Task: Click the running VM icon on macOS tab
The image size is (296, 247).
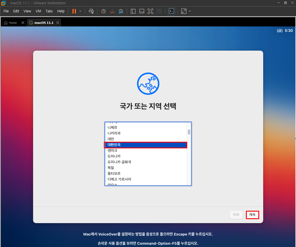Action: point(31,23)
